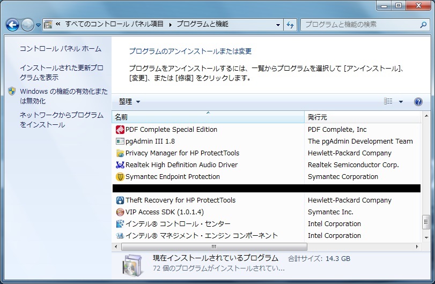Click the Theft Recovery for HP ProtectTools icon
435x284 pixels.
coord(120,200)
